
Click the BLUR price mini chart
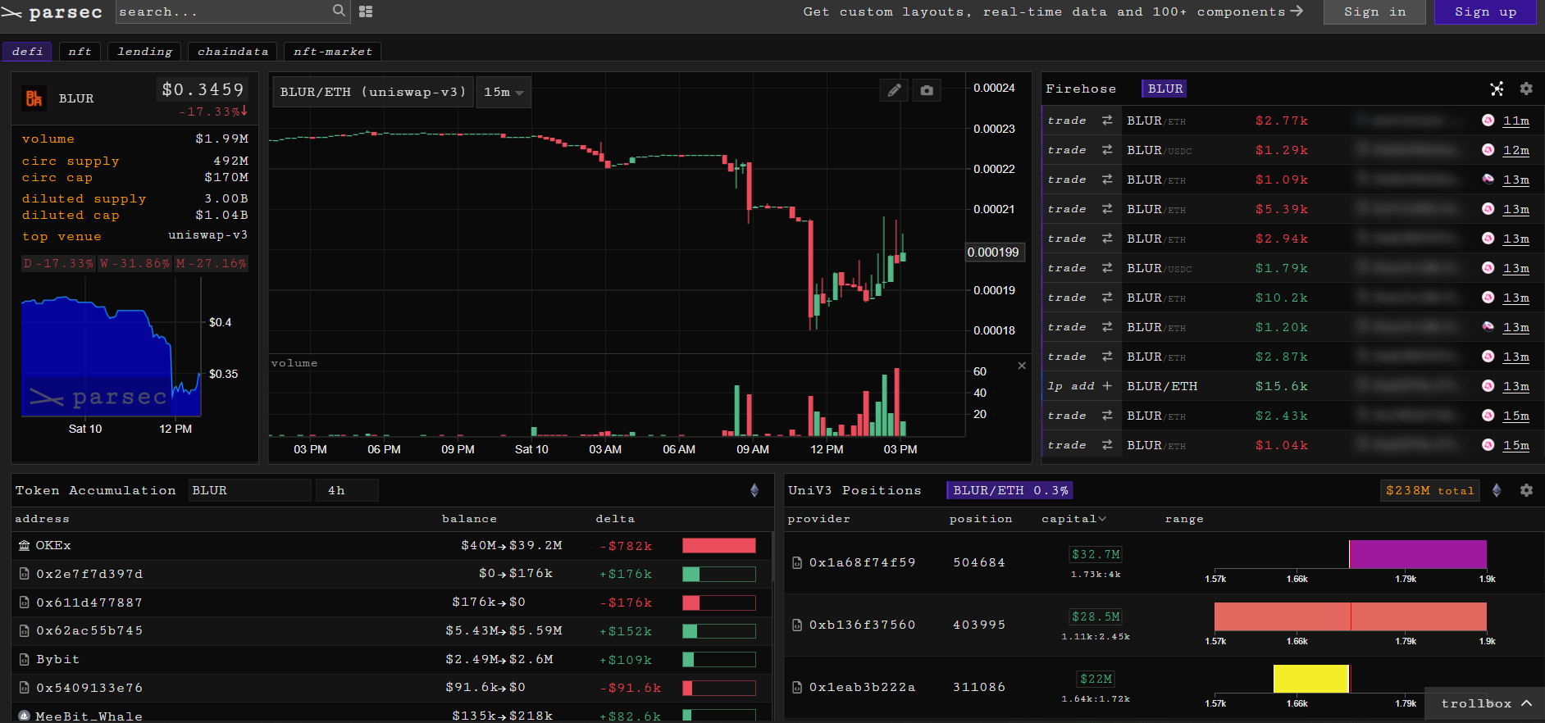pyautogui.click(x=111, y=348)
